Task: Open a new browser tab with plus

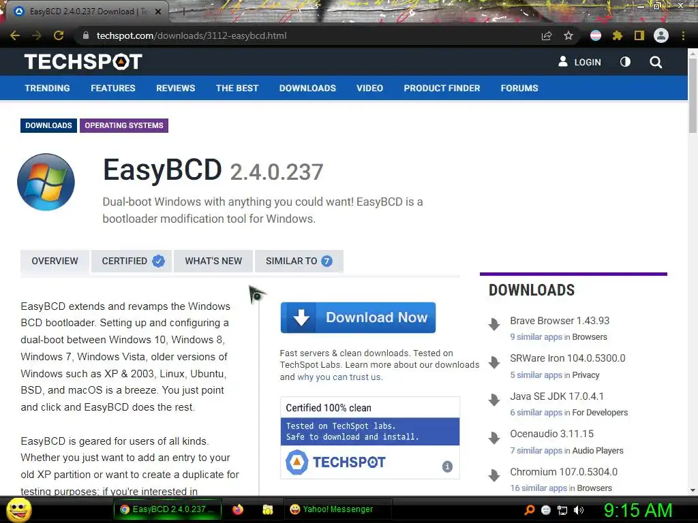Action: coord(183,12)
